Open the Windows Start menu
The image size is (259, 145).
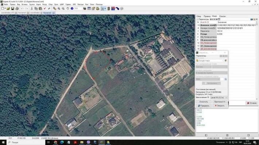coord(3,142)
